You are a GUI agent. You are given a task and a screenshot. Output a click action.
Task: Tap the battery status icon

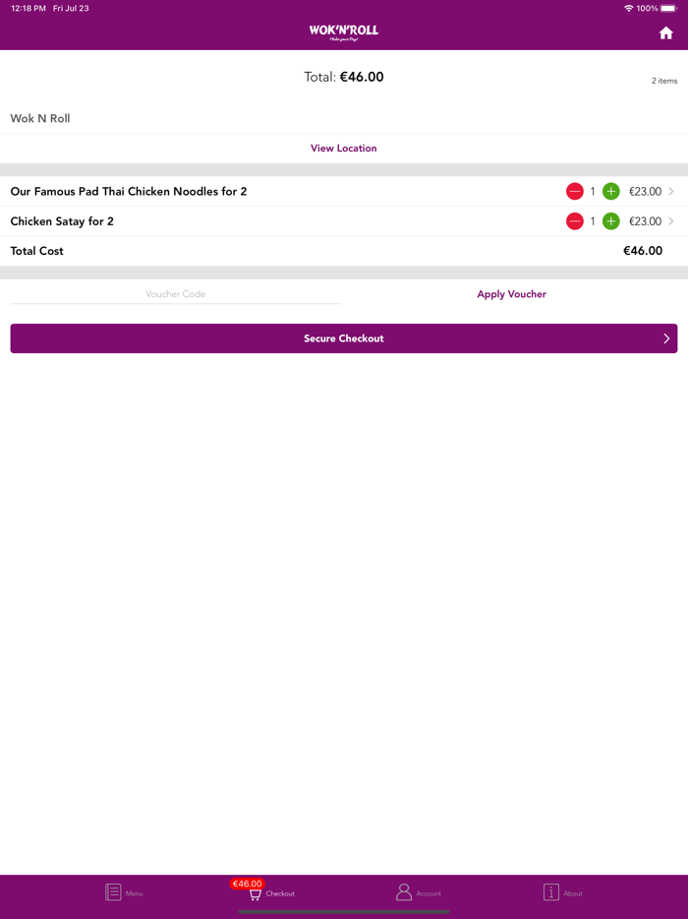[x=668, y=8]
